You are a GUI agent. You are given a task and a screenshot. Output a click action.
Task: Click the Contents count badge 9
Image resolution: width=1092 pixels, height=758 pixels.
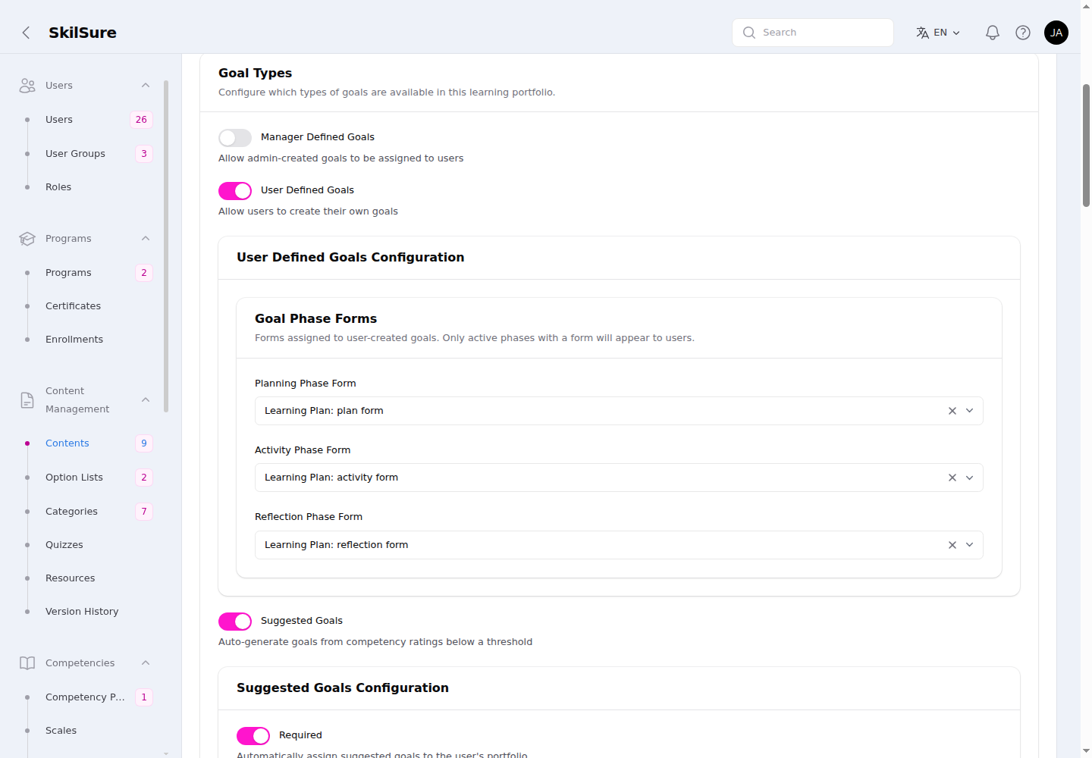pos(144,443)
